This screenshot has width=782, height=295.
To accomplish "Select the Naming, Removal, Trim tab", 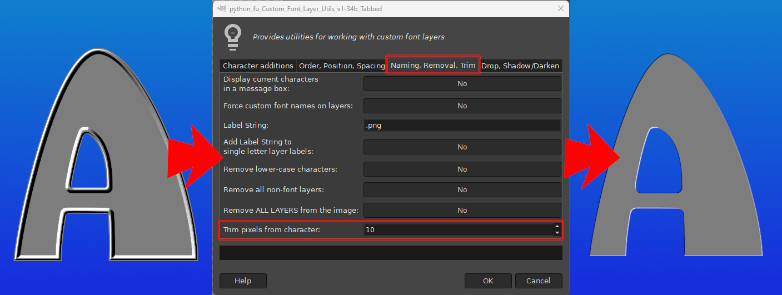I will 433,65.
